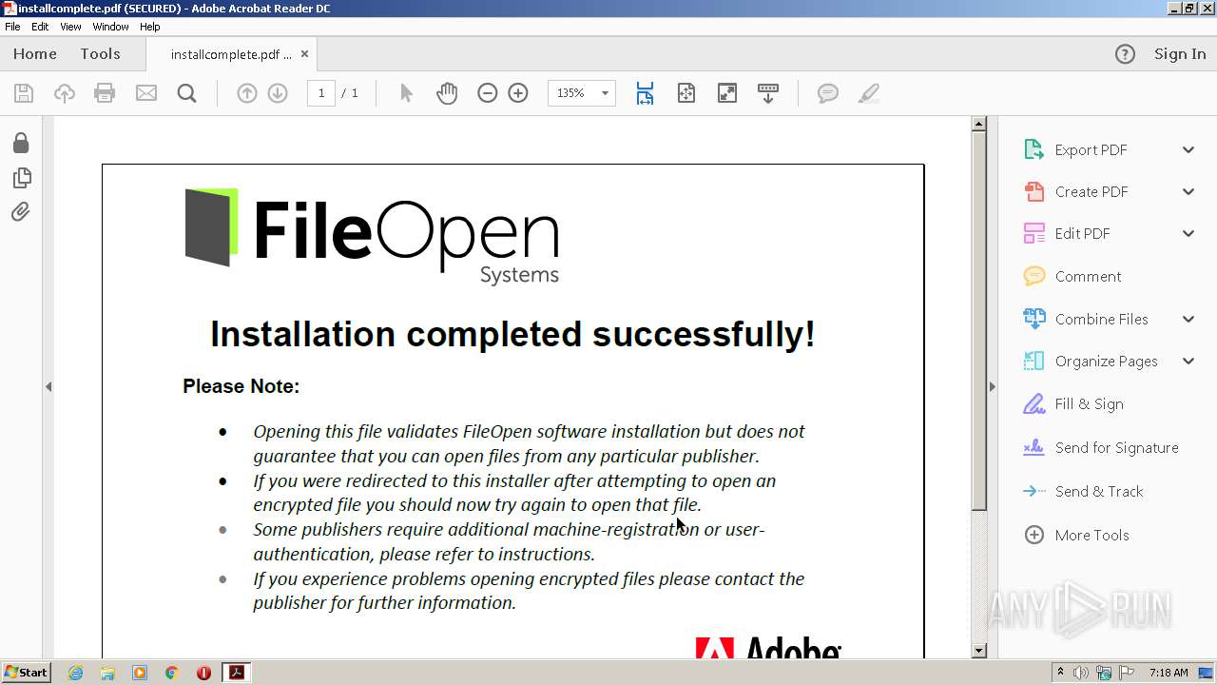
Task: Click the upload to cloud icon
Action: 65,93
